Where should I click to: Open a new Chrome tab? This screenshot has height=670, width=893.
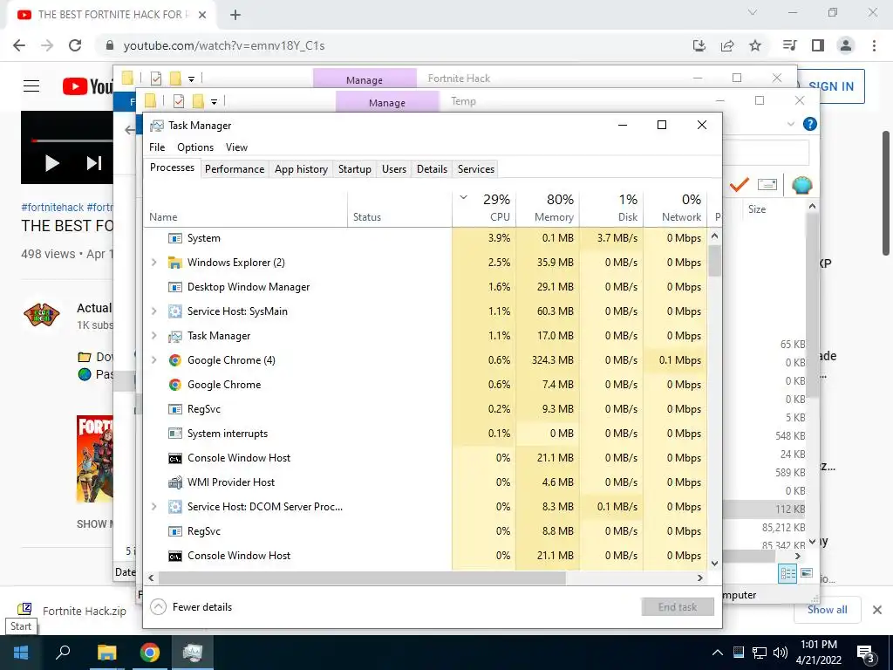pyautogui.click(x=235, y=15)
